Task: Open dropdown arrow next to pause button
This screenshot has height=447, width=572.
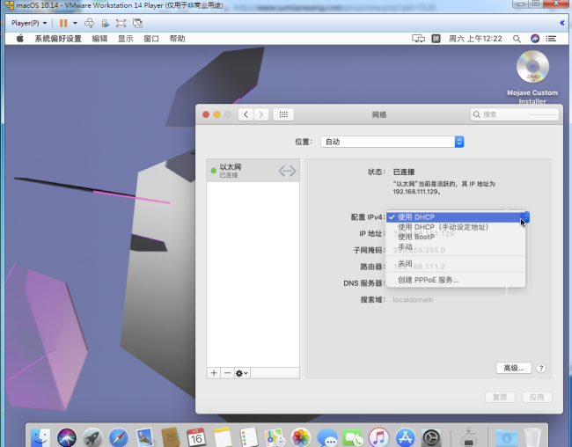Action: pos(75,23)
